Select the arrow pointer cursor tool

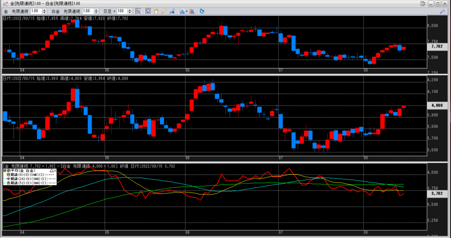pos(148,11)
